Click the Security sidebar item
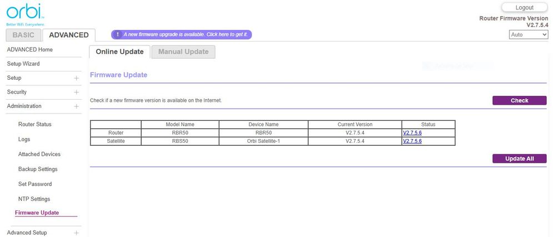 click(17, 92)
